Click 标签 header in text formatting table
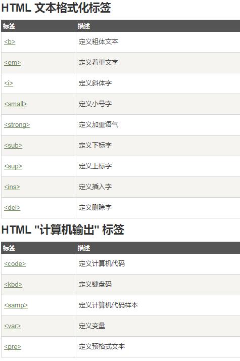 (x=9, y=26)
